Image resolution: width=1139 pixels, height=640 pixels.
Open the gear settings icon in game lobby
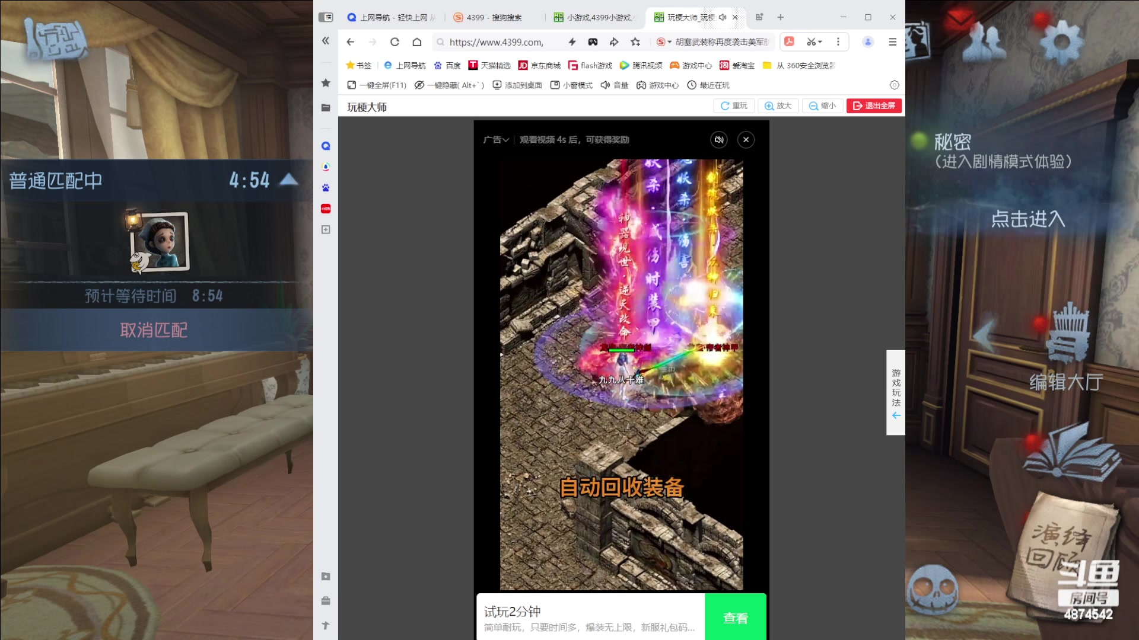coord(1061,41)
